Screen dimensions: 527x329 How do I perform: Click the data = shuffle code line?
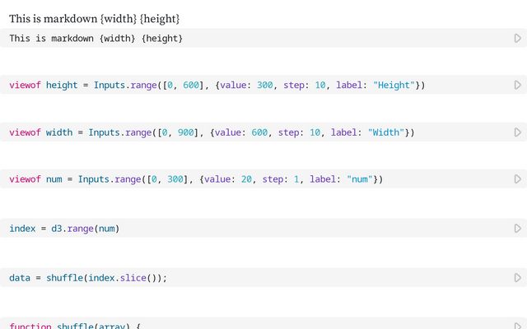pyautogui.click(x=88, y=278)
